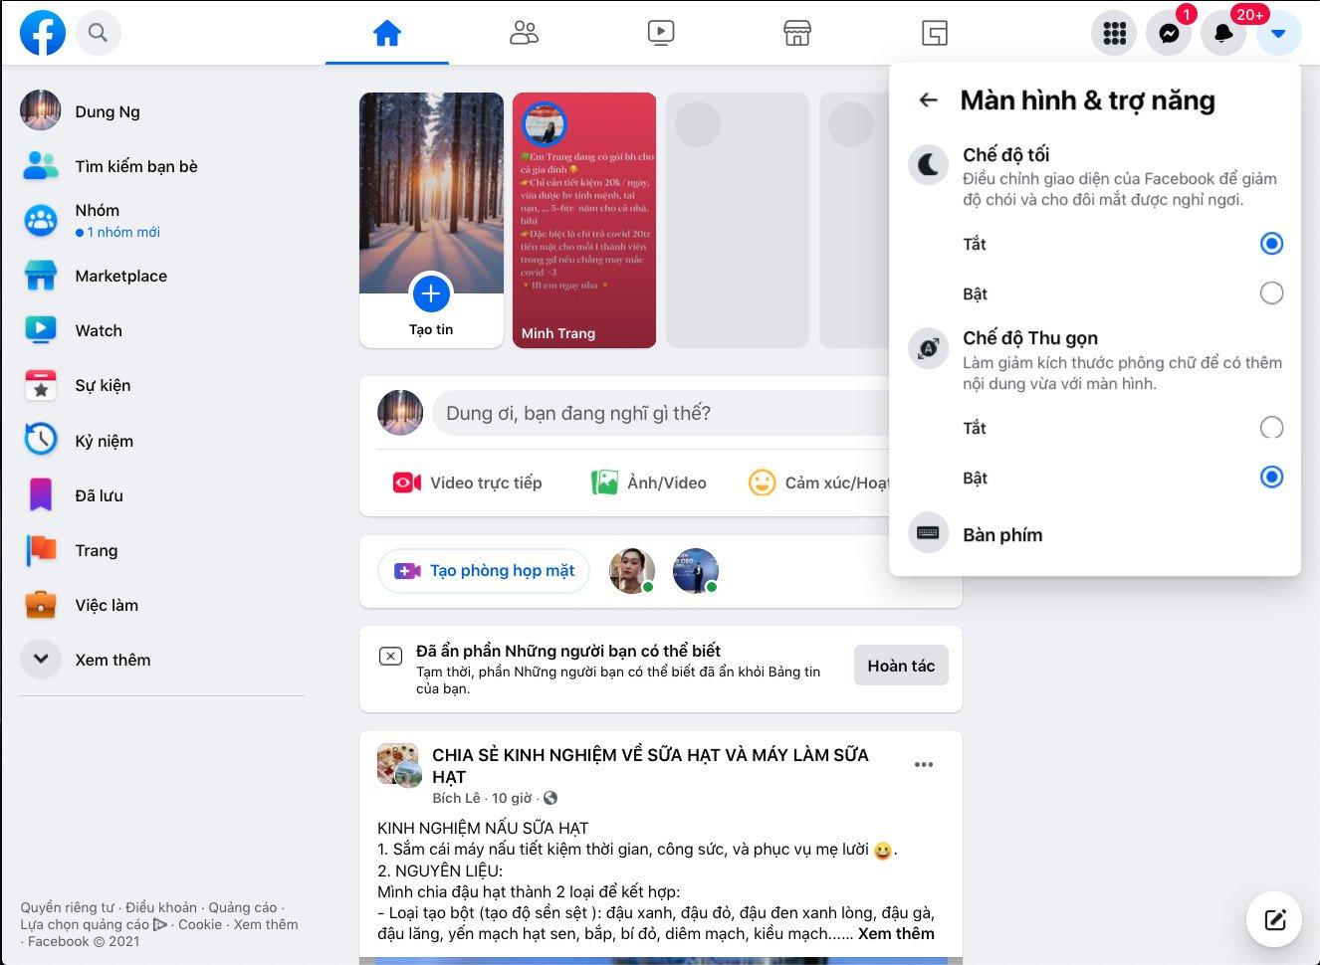Switch to the Watch video tab

pos(660,33)
